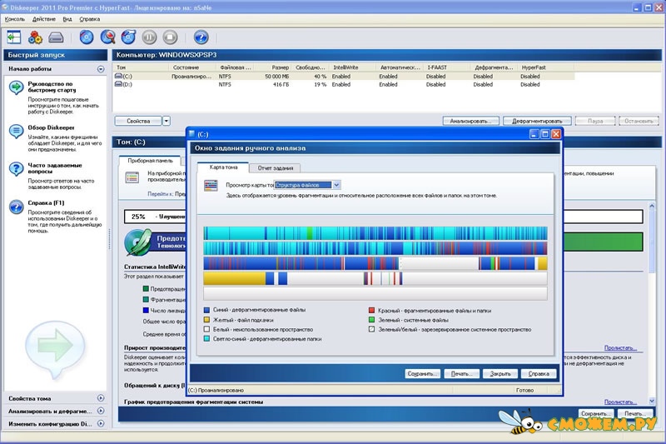
Task: Click the green system files legend swatch
Action: pos(371,320)
